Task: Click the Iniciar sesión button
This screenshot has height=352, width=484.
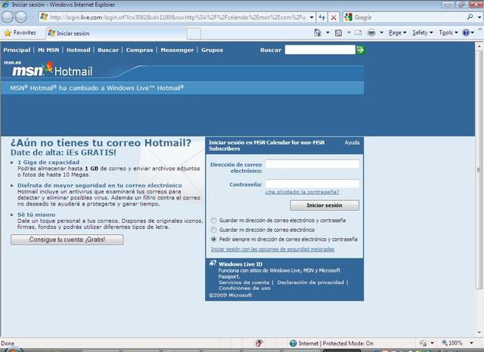Action: click(324, 205)
